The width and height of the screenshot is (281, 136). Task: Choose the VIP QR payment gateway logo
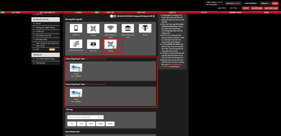point(76,68)
